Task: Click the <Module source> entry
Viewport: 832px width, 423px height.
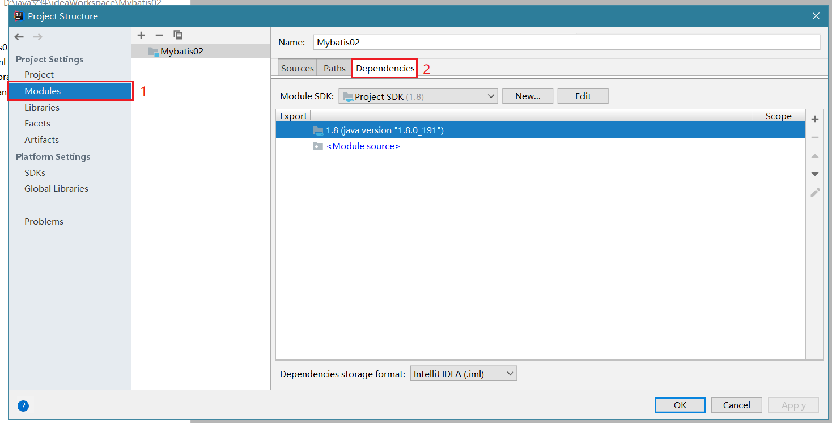Action: point(363,146)
